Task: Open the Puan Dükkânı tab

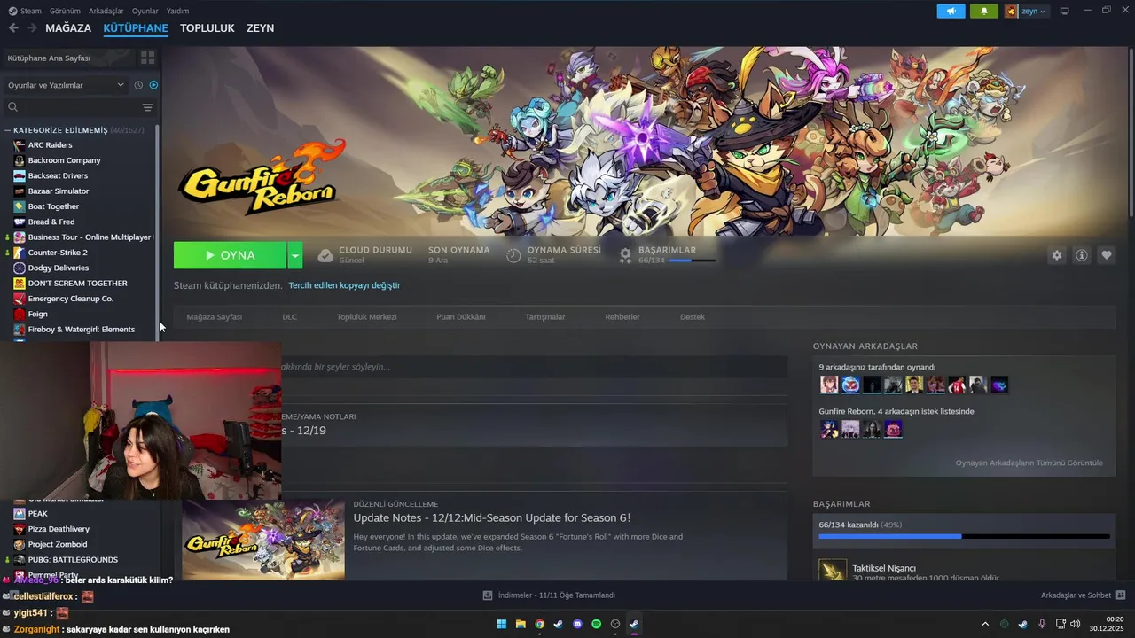Action: (461, 317)
